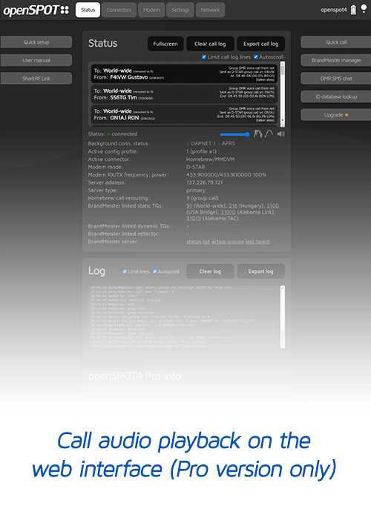Click the battery status icon
Screen dimensions: 371x506
tap(354, 10)
